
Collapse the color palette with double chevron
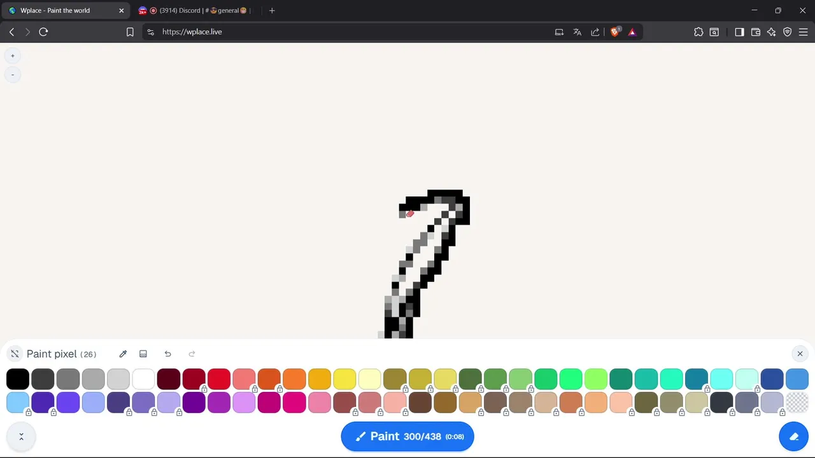(x=21, y=436)
